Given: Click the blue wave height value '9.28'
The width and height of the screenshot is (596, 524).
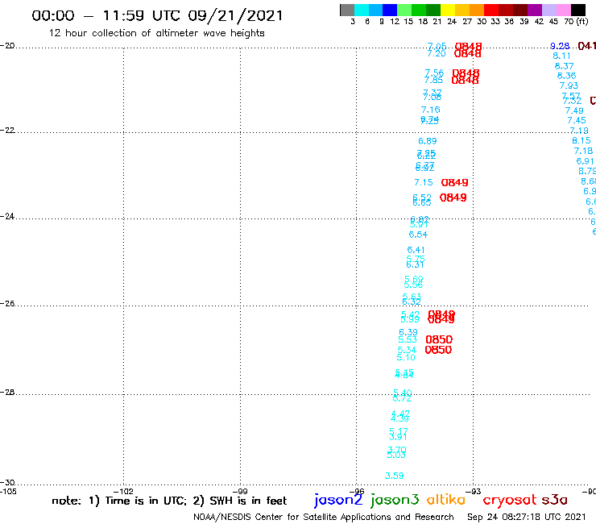Looking at the screenshot, I should pyautogui.click(x=560, y=47).
